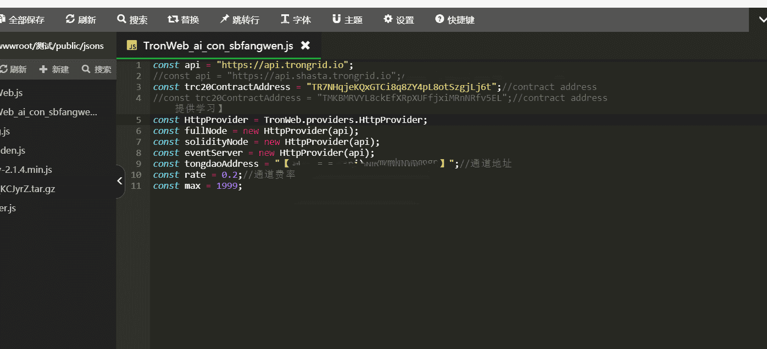Screen dimensions: 767x349
Task: Open the KCJyrZ.tar.gz archive file
Action: [x=27, y=189]
